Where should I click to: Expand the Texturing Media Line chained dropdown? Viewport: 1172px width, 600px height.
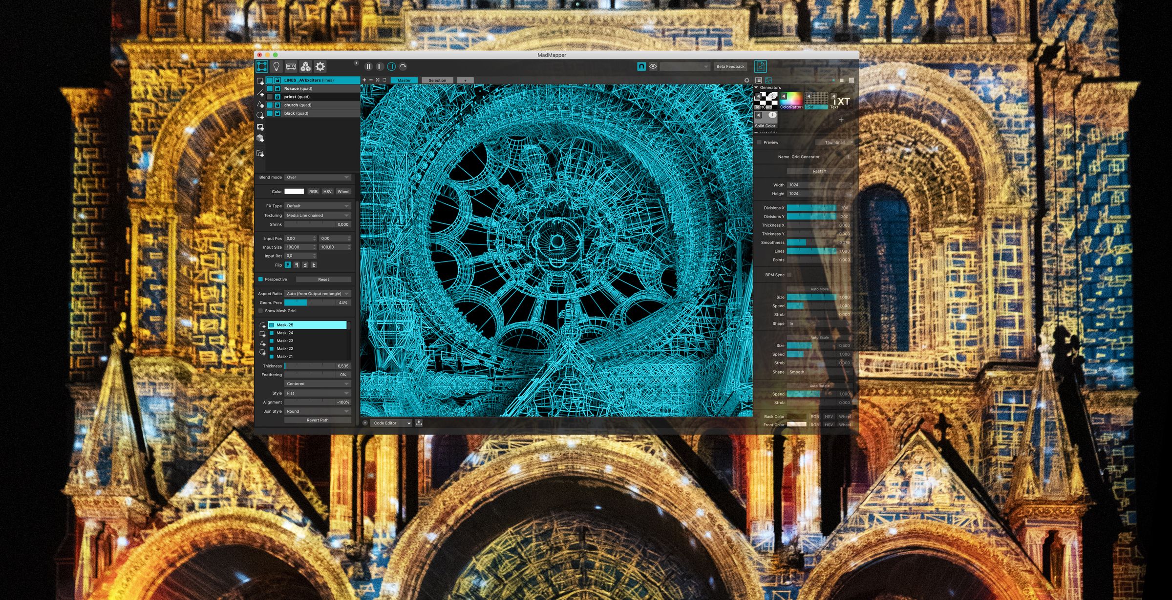(318, 215)
